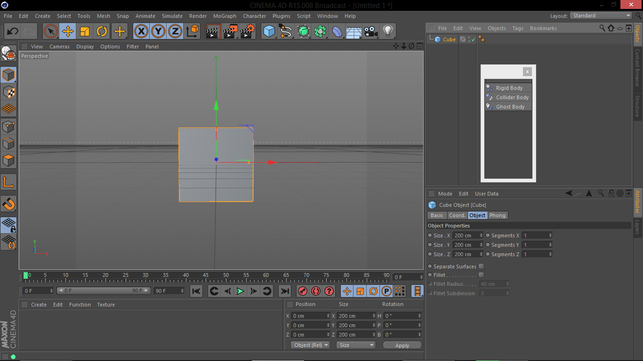Open the Spline pen tool palette
This screenshot has height=361, width=643.
click(x=286, y=31)
